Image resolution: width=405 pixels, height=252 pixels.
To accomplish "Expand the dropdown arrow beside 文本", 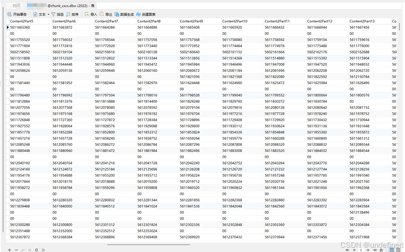I will pyautogui.click(x=48, y=14).
